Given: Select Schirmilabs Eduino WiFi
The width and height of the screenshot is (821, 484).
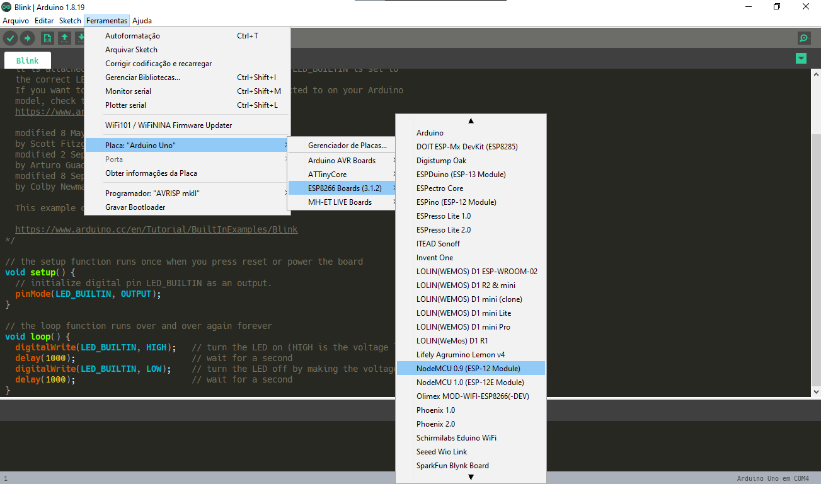Looking at the screenshot, I should [471, 438].
